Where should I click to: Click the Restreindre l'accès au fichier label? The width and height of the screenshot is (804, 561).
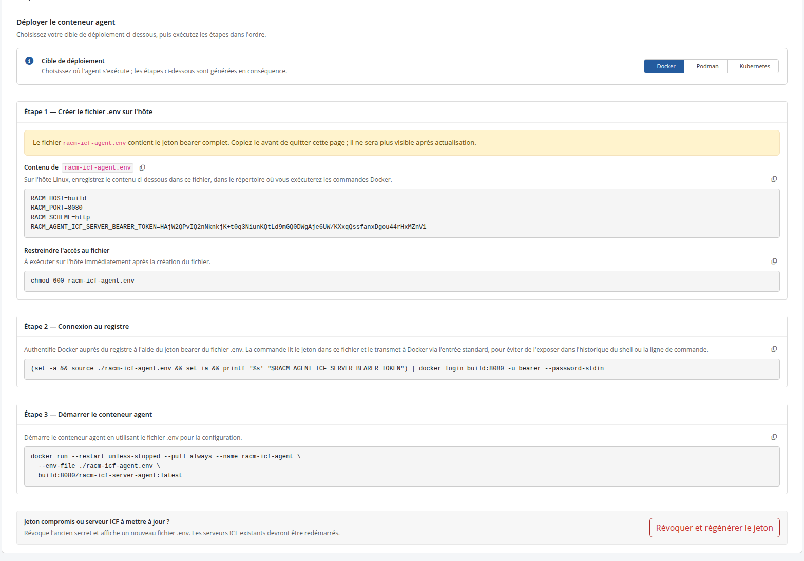coord(67,250)
